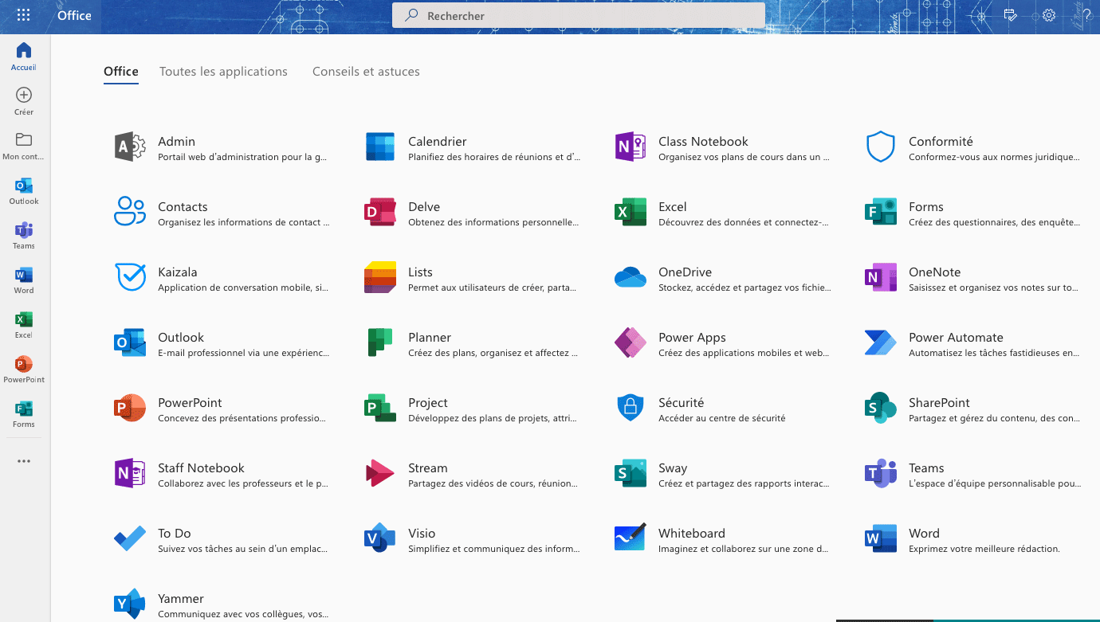This screenshot has width=1100, height=622.
Task: Launch the Whiteboard app icon
Action: (x=630, y=539)
